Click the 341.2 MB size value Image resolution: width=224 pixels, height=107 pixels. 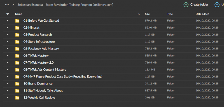pos(151,83)
